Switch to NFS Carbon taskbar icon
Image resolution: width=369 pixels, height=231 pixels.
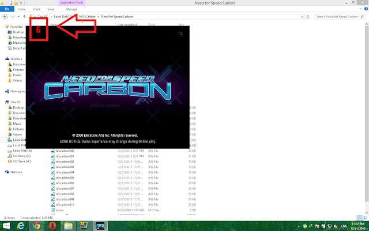(100, 226)
